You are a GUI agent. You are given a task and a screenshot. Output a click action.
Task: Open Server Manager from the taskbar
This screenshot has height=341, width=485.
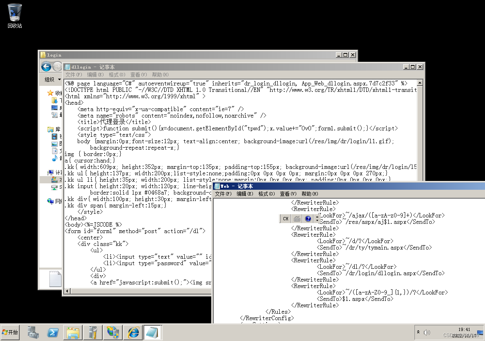33,332
